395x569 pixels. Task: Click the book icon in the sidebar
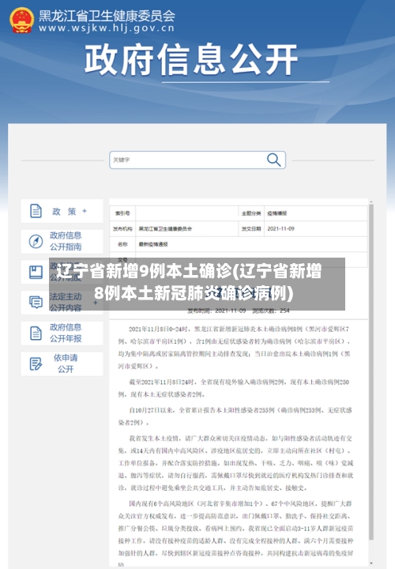point(36,272)
